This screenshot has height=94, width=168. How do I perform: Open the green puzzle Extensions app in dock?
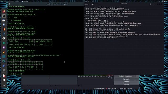[x=4, y=43]
